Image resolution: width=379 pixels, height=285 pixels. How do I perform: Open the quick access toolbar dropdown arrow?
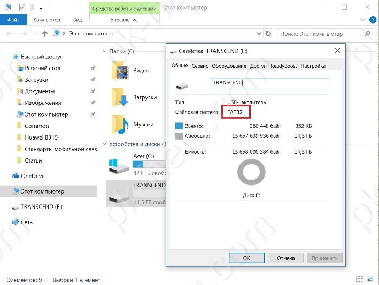tap(41, 9)
